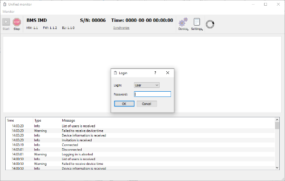This screenshot has width=285, height=181.
Task: Select the 14:03:20 'Device information is received' row
Action: coord(140,135)
